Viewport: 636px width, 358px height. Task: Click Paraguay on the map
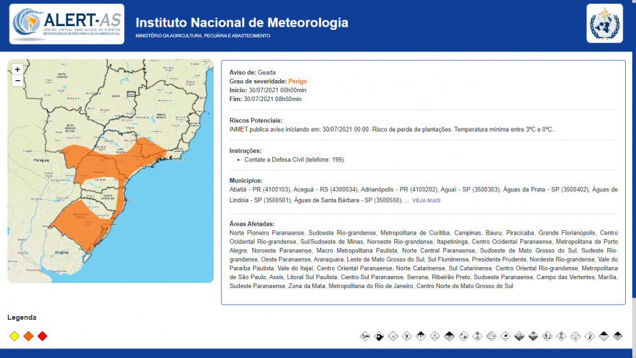coord(41,160)
